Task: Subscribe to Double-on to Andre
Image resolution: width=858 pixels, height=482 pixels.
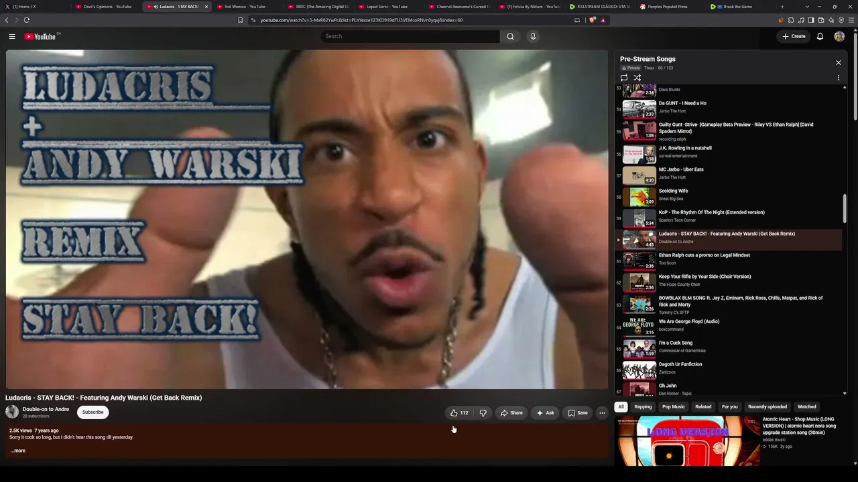Action: 93,412
